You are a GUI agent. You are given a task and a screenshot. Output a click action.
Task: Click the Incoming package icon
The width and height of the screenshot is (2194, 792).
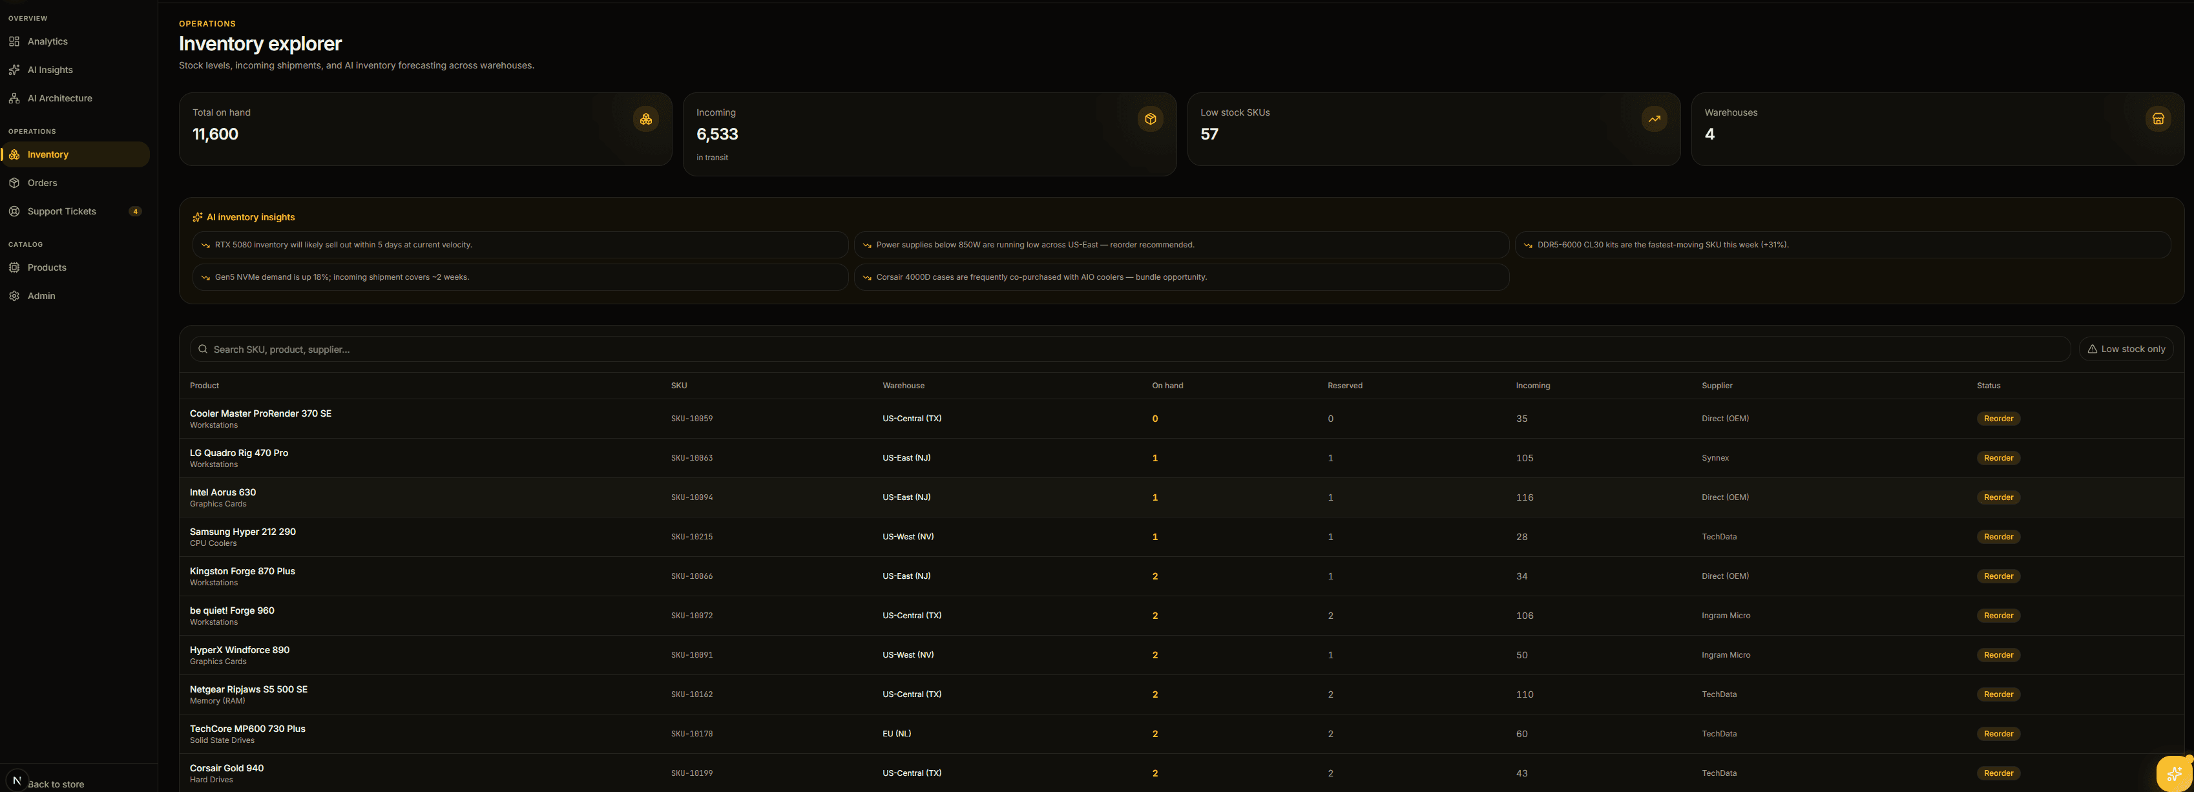[1151, 120]
